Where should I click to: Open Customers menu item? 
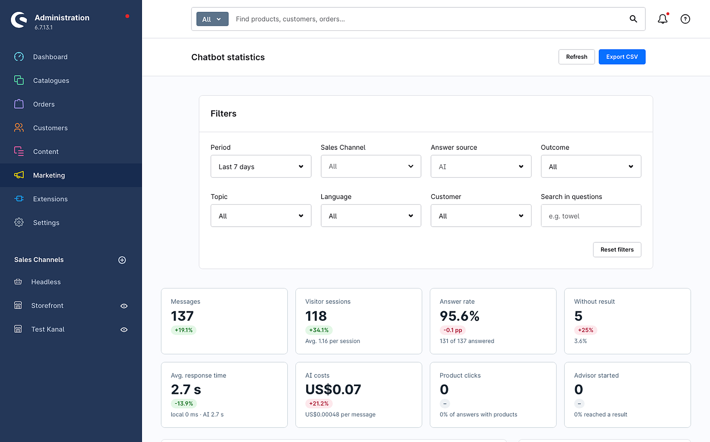pyautogui.click(x=71, y=128)
